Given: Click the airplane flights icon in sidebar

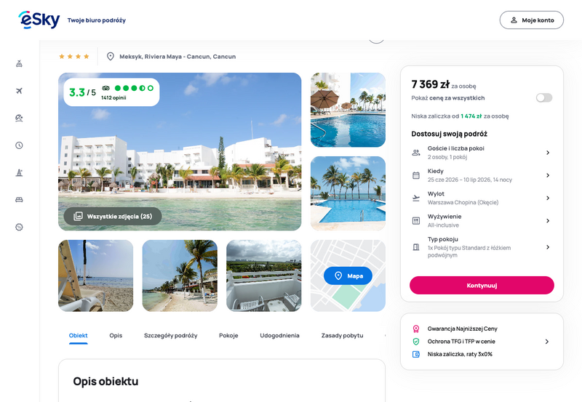Looking at the screenshot, I should 20,91.
